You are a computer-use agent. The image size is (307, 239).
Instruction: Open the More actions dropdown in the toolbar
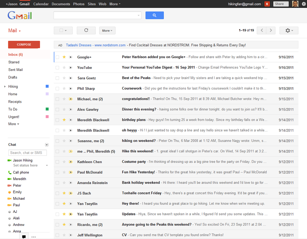(x=107, y=30)
